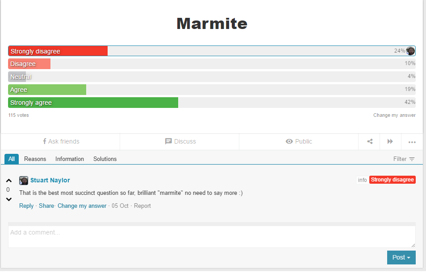The height and width of the screenshot is (272, 426).
Task: Focus the Add a comment text box
Action: pos(212,237)
